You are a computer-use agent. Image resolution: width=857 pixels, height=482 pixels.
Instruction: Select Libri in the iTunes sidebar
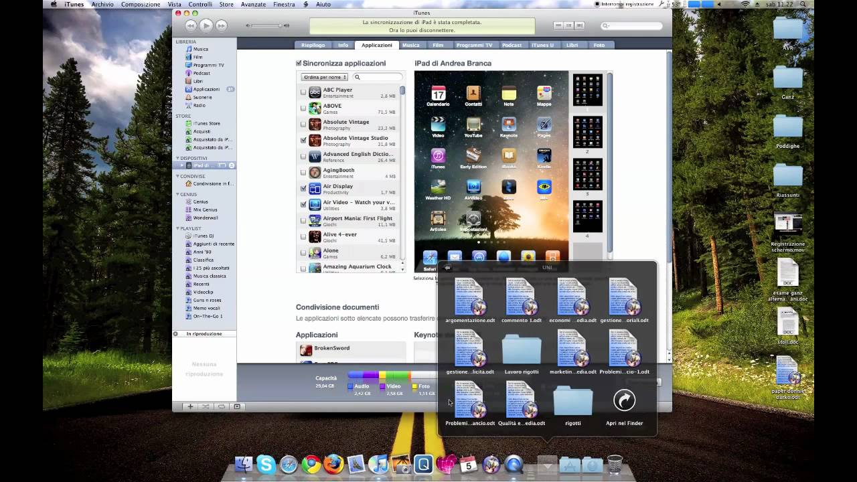(198, 81)
